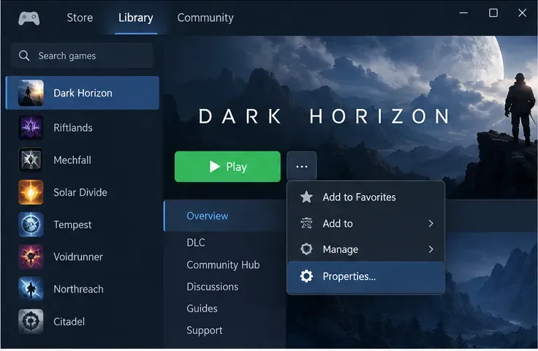The image size is (538, 351).
Task: Maximize the launcher window
Action: tap(493, 13)
